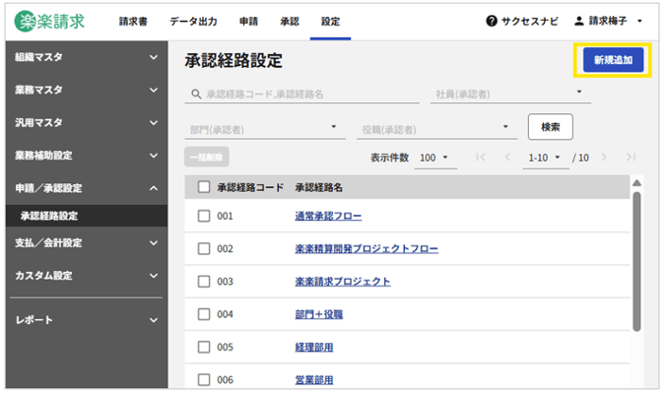Collapse 申請／承認設定 section
The height and width of the screenshot is (393, 664).
click(x=87, y=188)
